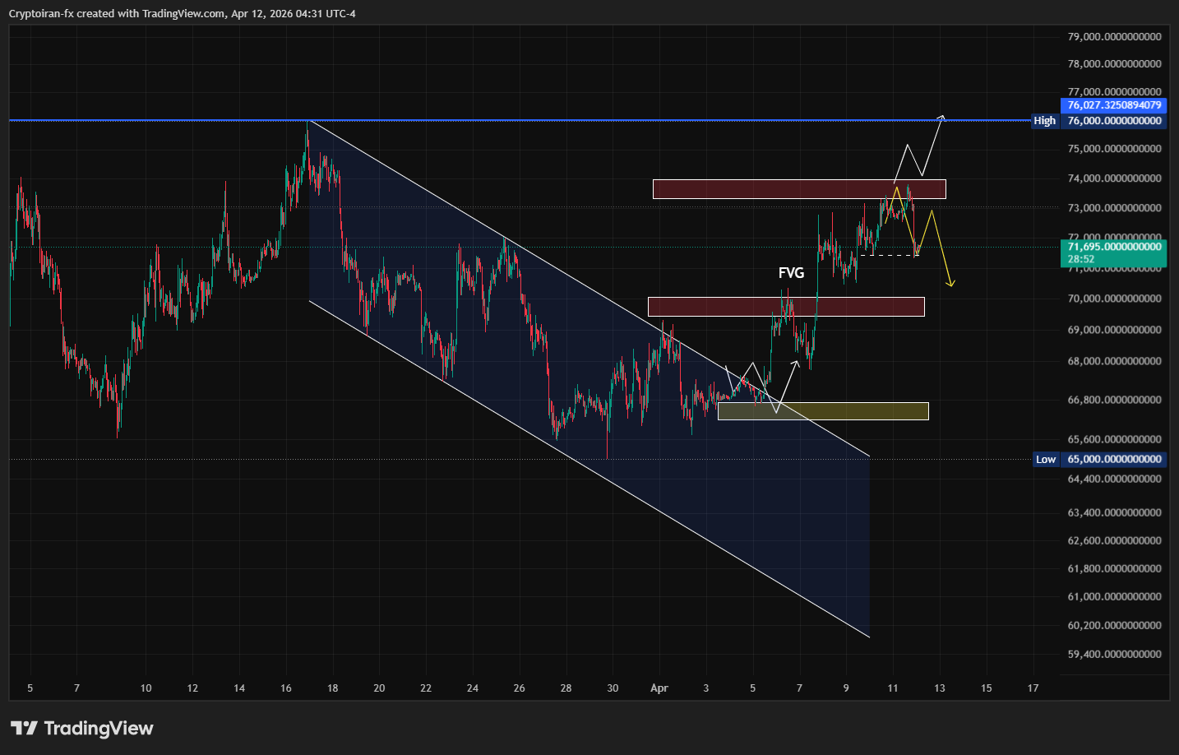The width and height of the screenshot is (1179, 755).
Task: Click the white arrow below FVG label
Action: [x=796, y=362]
